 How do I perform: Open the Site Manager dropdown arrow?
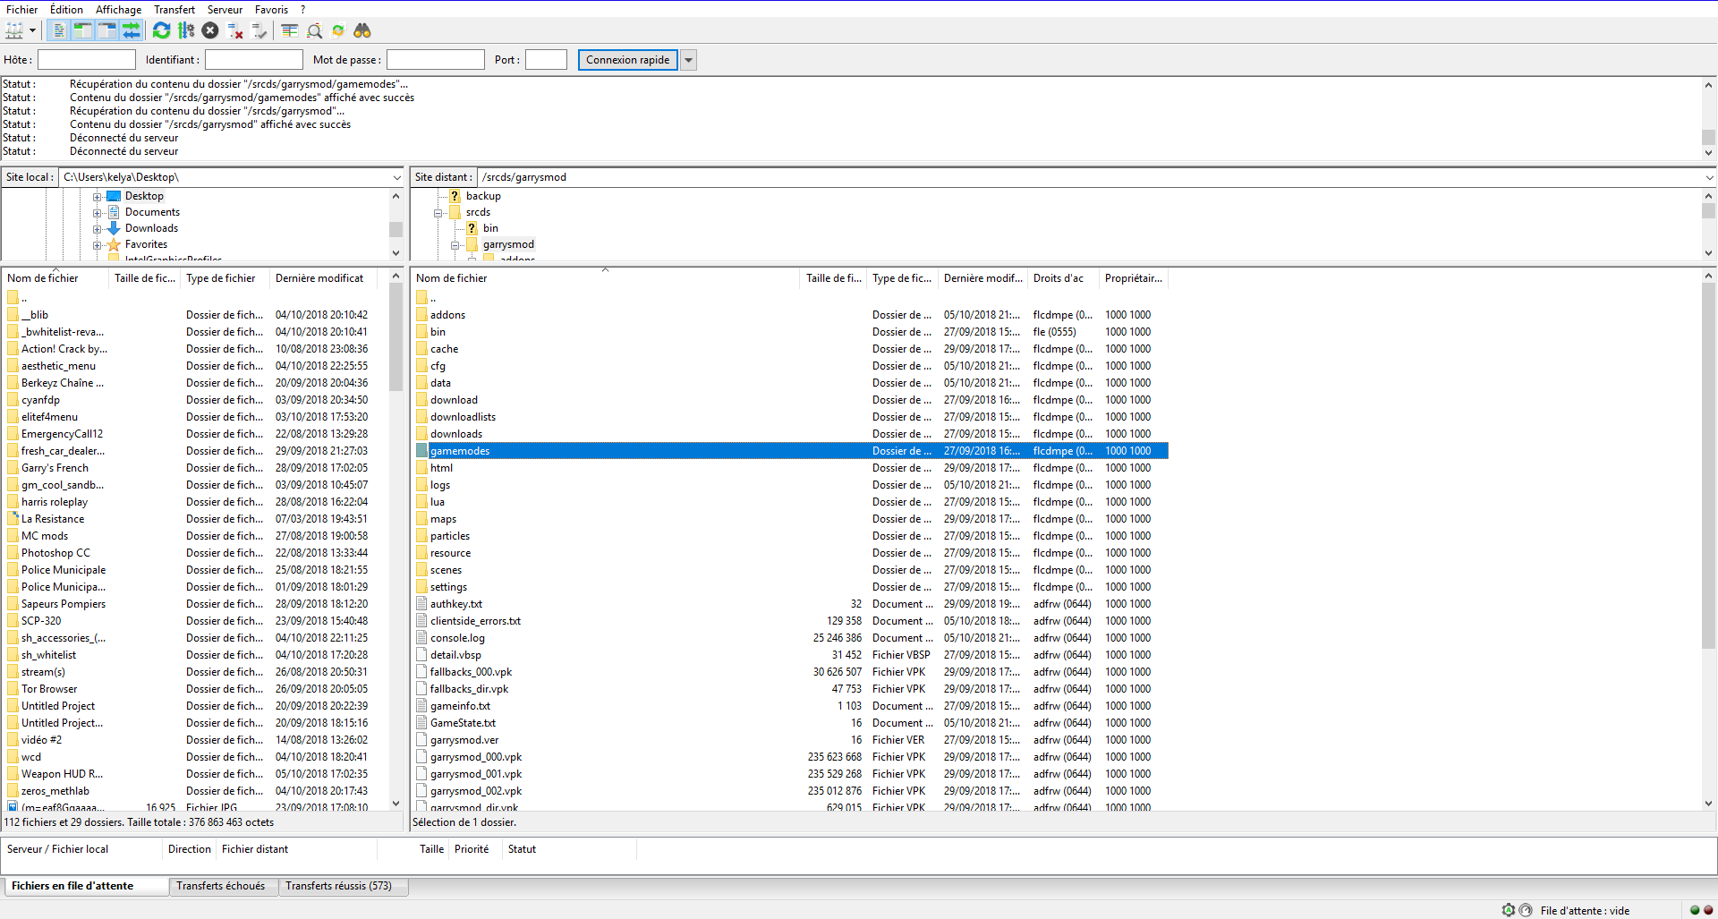coord(32,30)
